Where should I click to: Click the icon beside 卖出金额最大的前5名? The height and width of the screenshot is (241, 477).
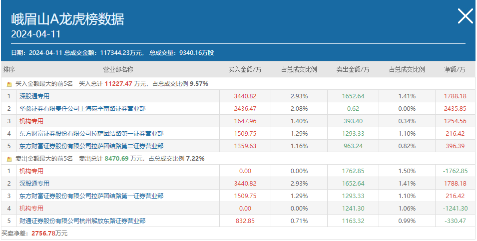9,159
